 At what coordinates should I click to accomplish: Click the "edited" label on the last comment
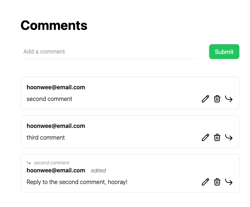click(98, 171)
